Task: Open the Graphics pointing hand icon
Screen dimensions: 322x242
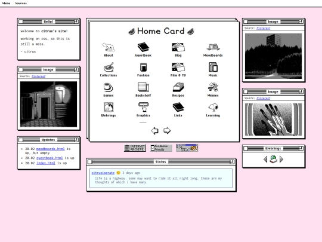Action: click(x=143, y=107)
